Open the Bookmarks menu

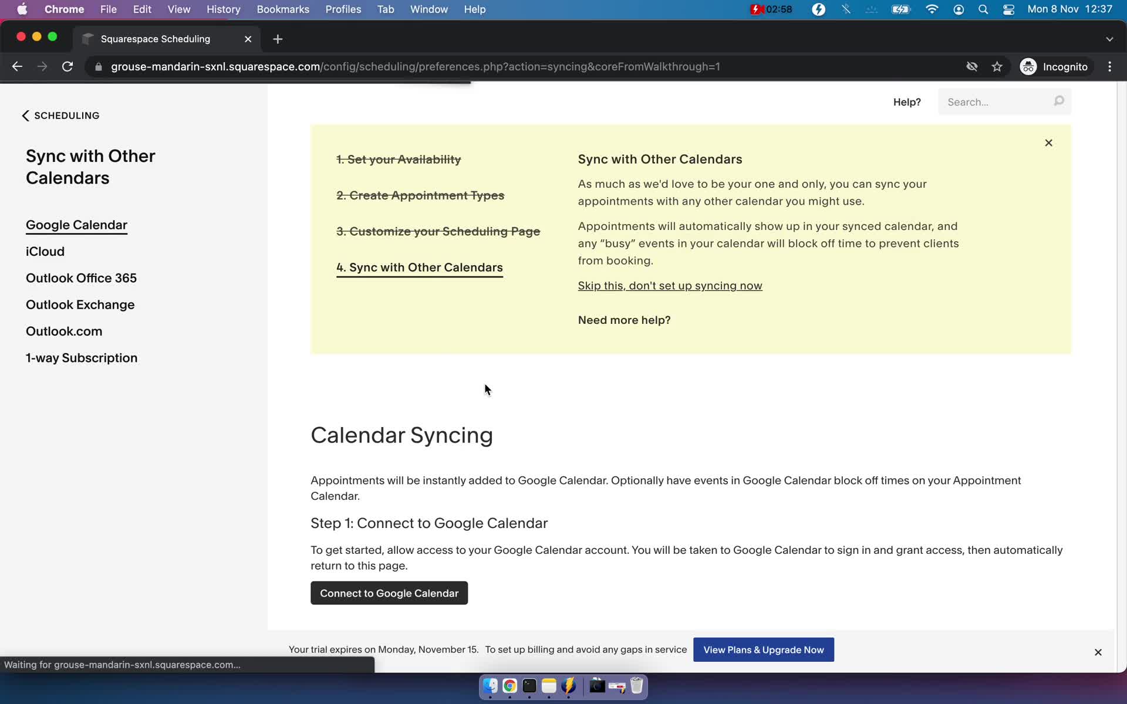pos(283,9)
